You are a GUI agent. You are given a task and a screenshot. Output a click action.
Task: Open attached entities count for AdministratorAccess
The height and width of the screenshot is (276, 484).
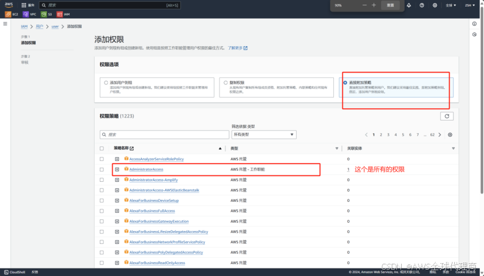point(348,170)
